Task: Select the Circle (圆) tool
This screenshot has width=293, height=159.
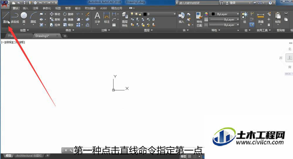Action: tap(24, 18)
